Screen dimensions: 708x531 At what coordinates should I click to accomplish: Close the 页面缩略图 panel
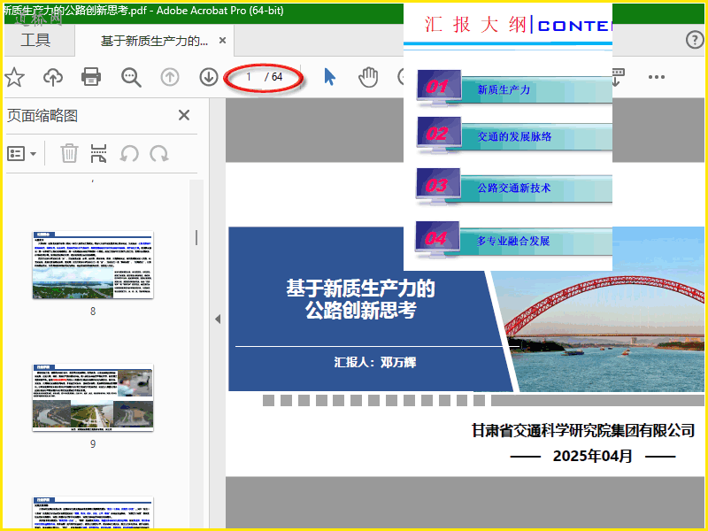point(184,115)
